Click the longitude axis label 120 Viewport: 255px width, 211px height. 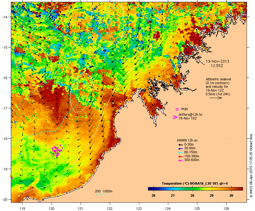52,209
